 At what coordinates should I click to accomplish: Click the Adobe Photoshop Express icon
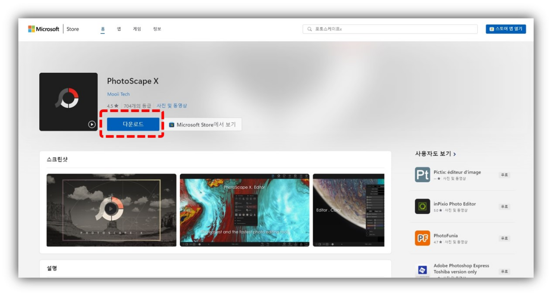[x=423, y=271]
